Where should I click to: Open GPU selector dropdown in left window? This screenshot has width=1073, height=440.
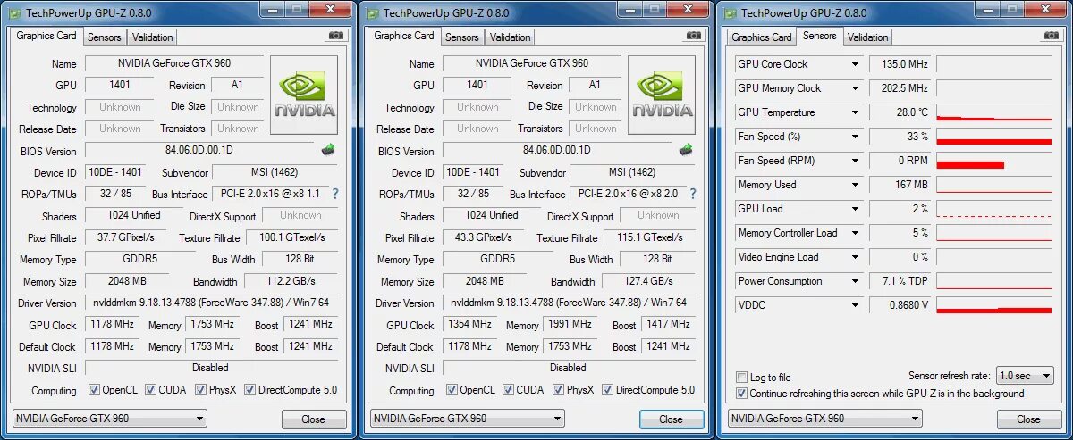tap(109, 418)
